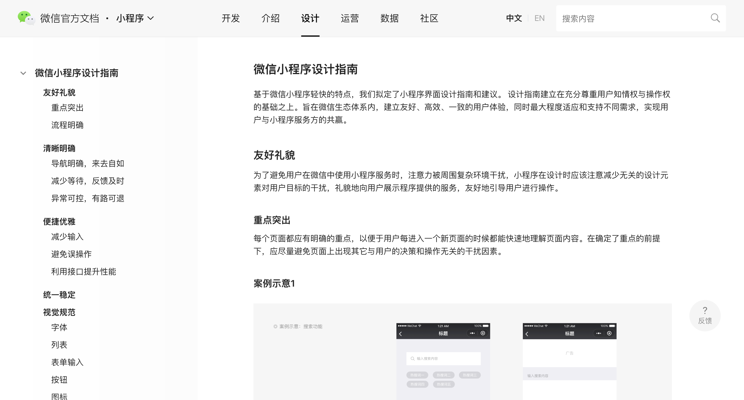
Task: Jump to 友好礼貌 in the sidebar
Action: coord(59,93)
